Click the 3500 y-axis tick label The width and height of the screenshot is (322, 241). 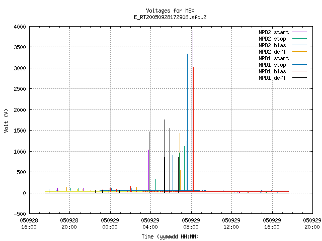(x=20, y=47)
